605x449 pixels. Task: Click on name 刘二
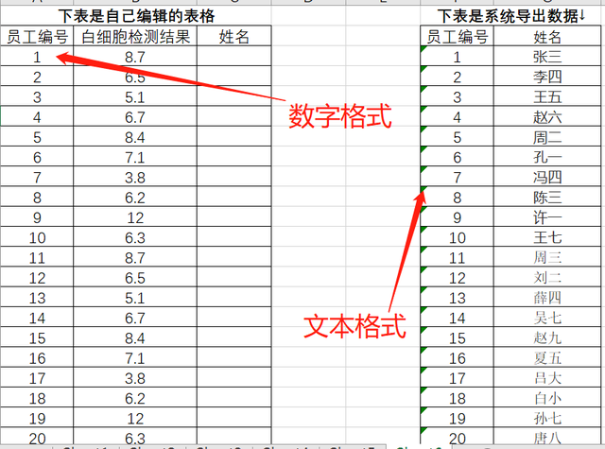pyautogui.click(x=547, y=277)
